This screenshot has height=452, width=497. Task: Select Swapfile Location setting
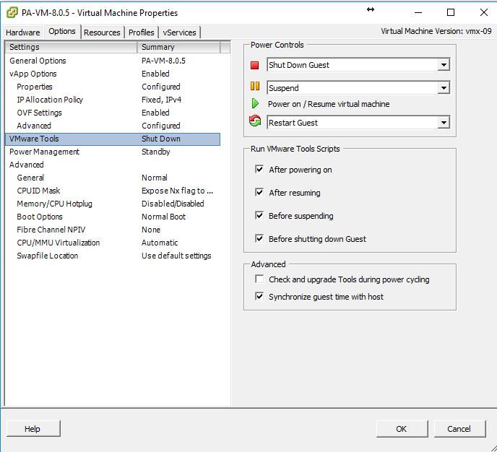pyautogui.click(x=113, y=256)
